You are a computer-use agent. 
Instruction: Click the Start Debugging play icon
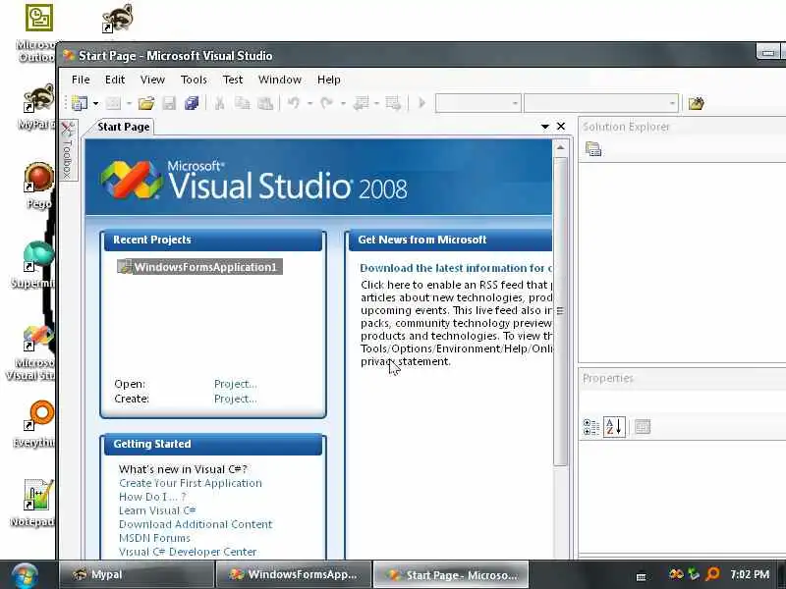point(421,103)
